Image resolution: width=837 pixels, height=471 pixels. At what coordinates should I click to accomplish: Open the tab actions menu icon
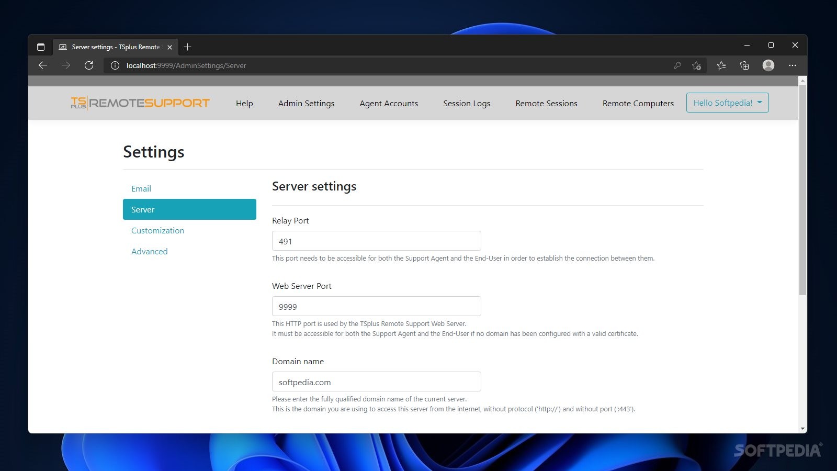point(41,47)
